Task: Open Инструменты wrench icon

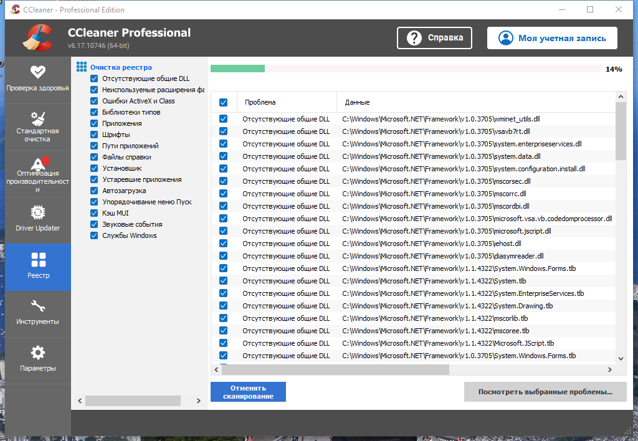Action: [38, 306]
